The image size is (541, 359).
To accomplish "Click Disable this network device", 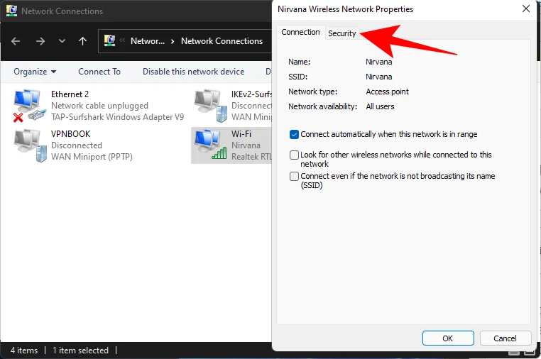I will [x=194, y=72].
